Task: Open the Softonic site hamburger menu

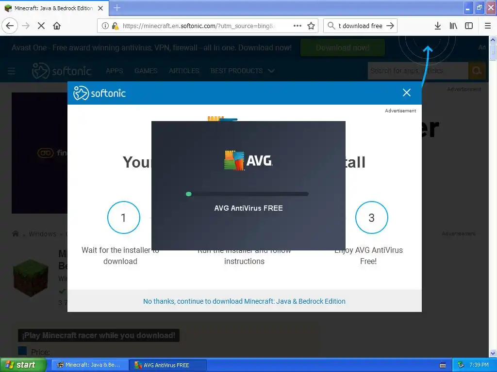Action: [x=12, y=71]
